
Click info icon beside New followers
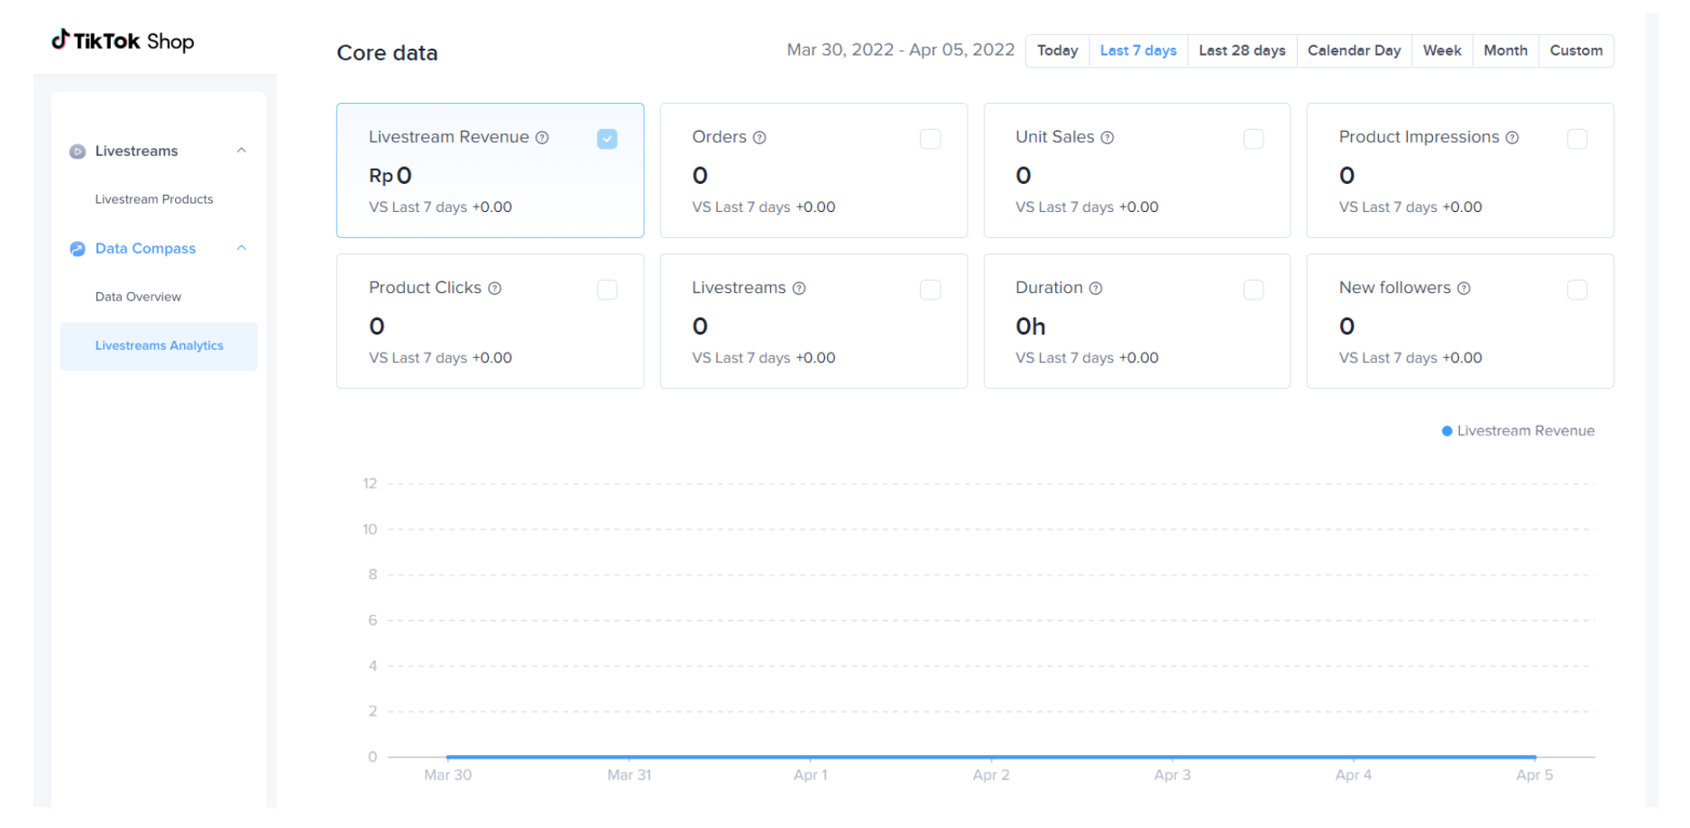[x=1464, y=289]
